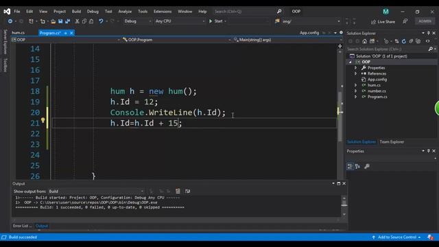Expand the hum.cs tree node

point(355,85)
